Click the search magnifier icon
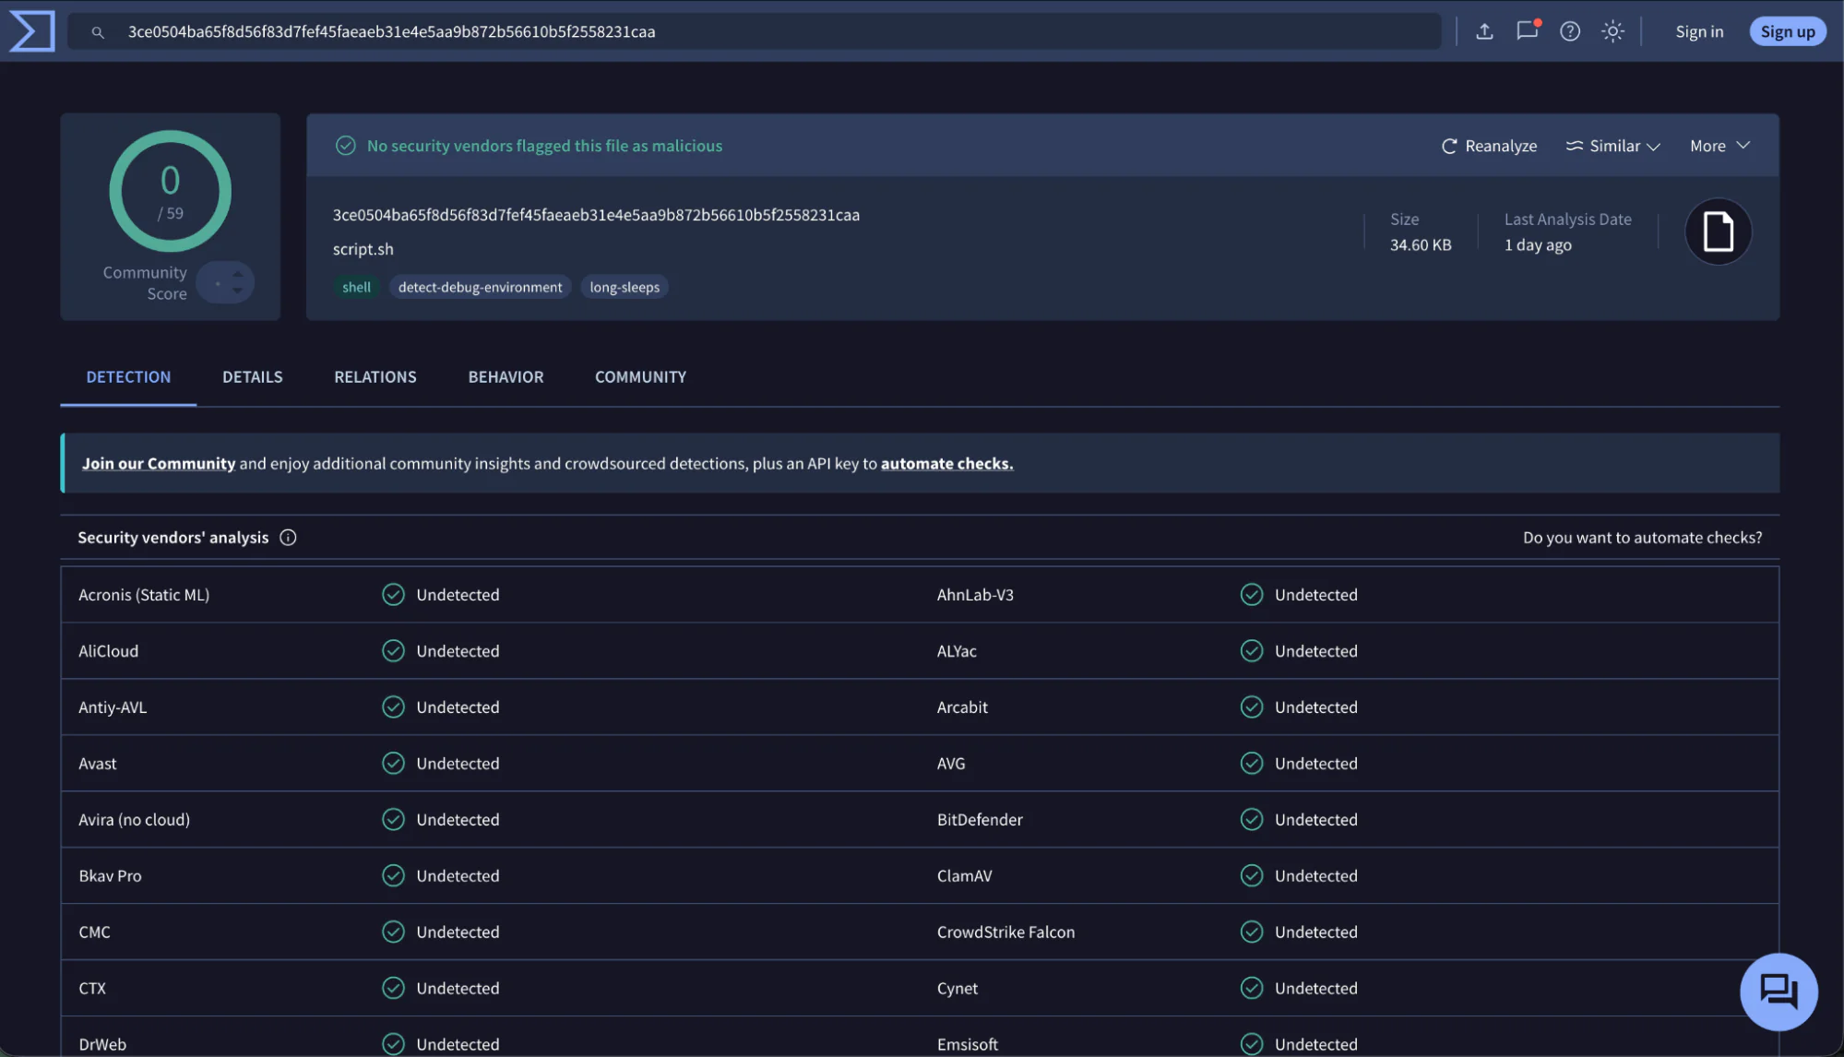The width and height of the screenshot is (1844, 1057). coord(98,32)
